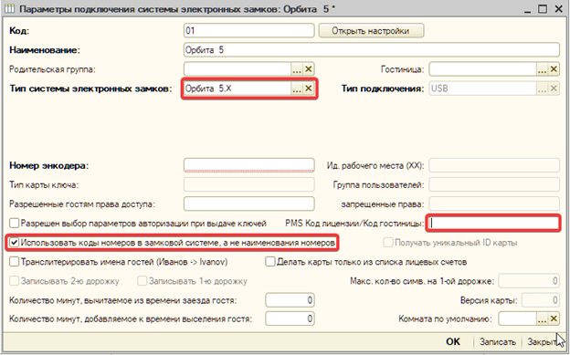The image size is (570, 355).
Task: Click the Группа пользователей field
Action: click(494, 184)
